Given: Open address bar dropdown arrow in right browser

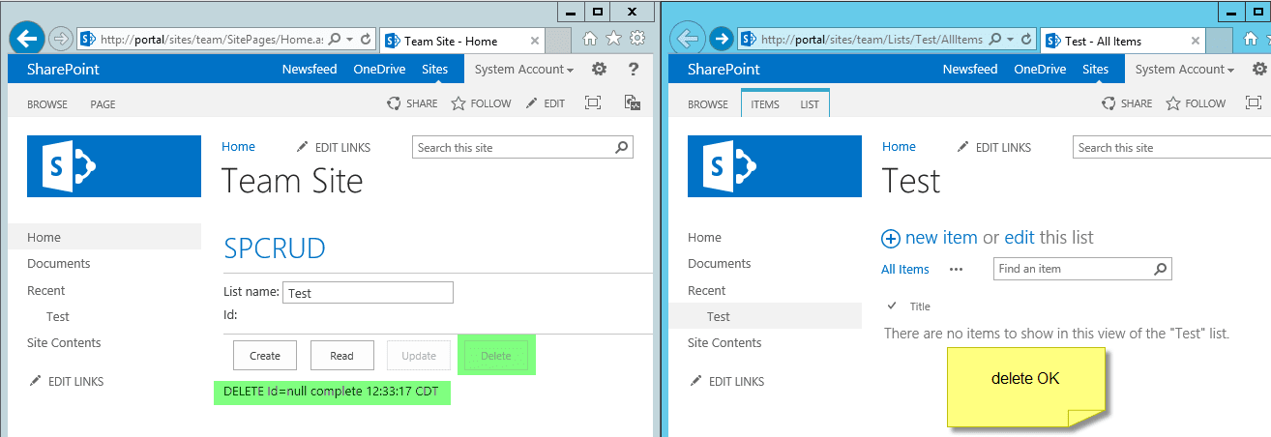Looking at the screenshot, I should (x=1010, y=40).
